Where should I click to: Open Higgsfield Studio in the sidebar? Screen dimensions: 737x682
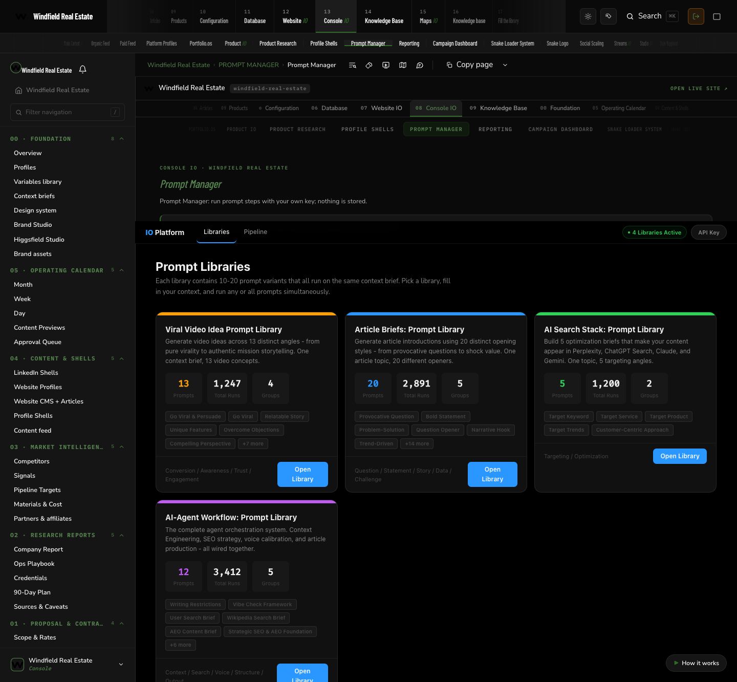39,240
